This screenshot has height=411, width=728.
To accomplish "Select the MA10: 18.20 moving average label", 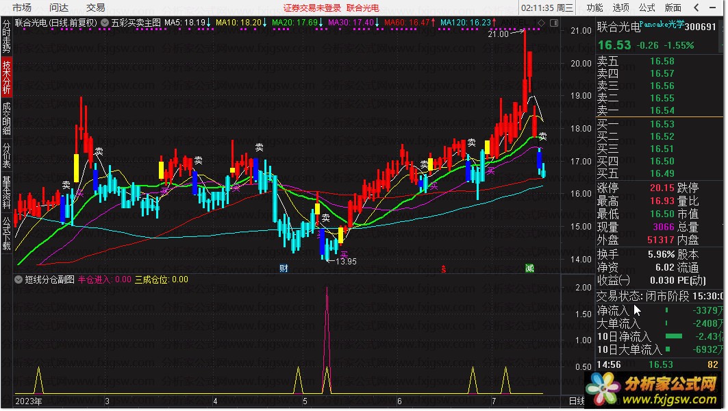I will 242,23.
